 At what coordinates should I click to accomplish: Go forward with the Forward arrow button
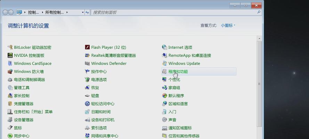click(11, 13)
